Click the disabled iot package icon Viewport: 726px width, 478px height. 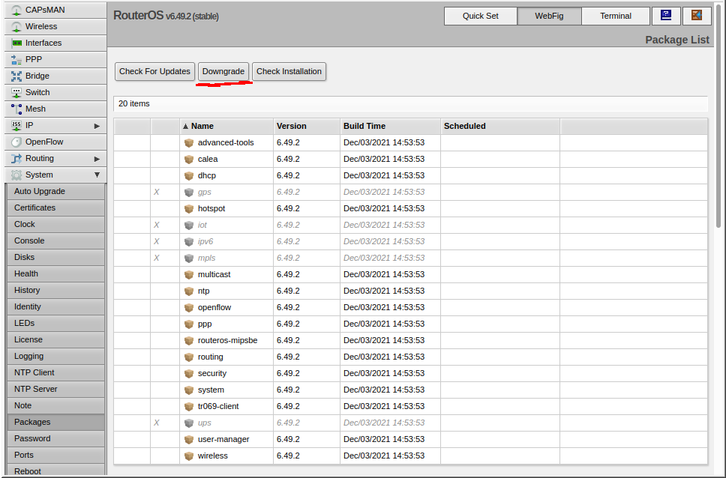tap(188, 226)
